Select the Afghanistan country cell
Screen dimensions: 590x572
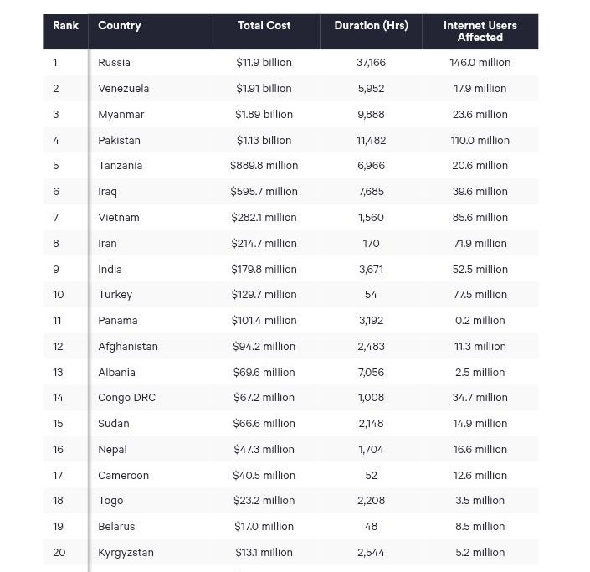(128, 347)
